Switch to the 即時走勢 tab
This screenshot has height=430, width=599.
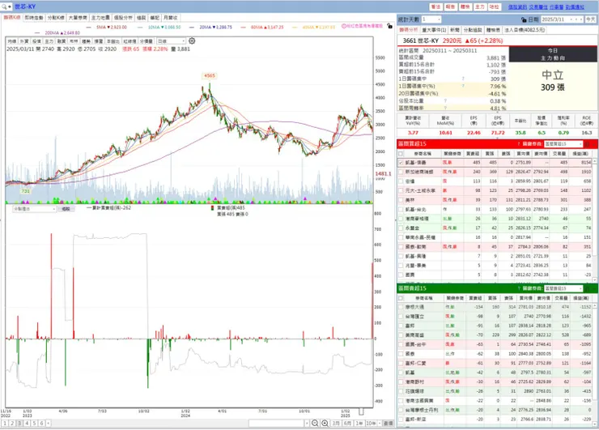(34, 18)
